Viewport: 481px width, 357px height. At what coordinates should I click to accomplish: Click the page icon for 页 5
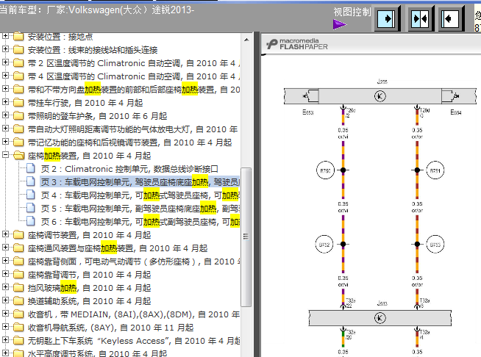tap(30, 208)
